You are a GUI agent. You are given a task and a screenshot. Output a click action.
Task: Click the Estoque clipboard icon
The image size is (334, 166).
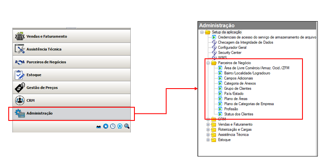[x=20, y=75]
